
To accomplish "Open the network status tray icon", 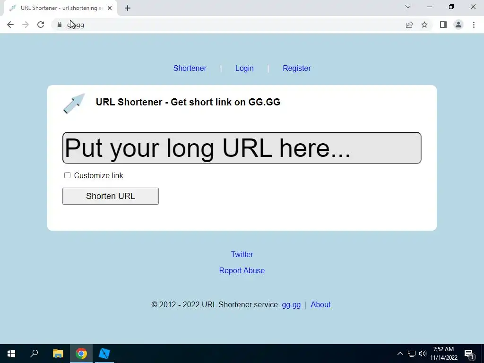I will click(x=412, y=354).
